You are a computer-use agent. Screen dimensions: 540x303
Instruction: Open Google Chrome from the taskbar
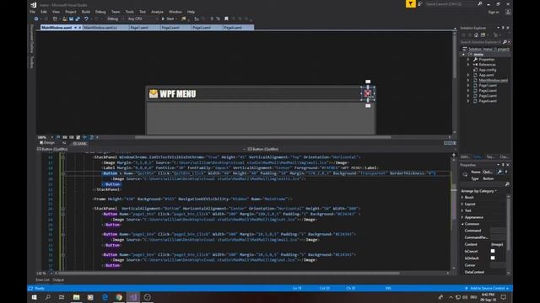(119, 297)
